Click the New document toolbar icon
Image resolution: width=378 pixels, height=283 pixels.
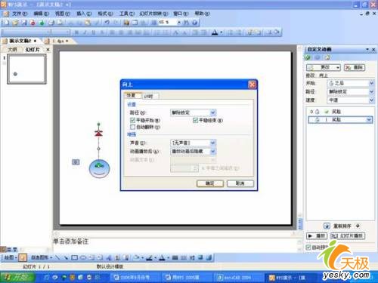point(6,23)
